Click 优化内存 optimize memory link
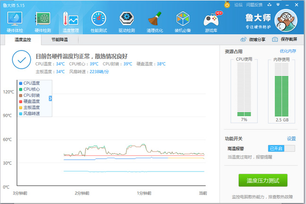Screen dimensions: 306x204 coord(288,51)
